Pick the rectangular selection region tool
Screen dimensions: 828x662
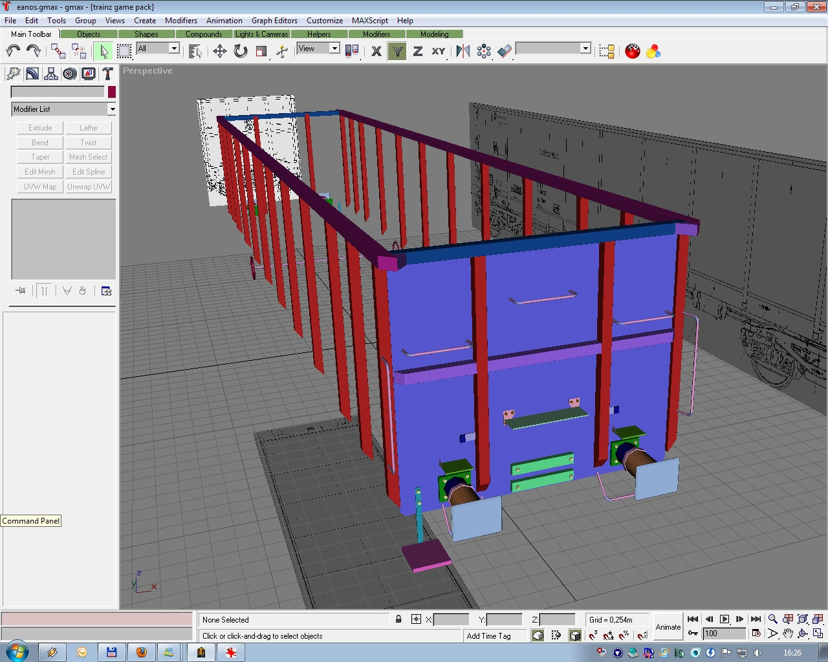coord(124,51)
